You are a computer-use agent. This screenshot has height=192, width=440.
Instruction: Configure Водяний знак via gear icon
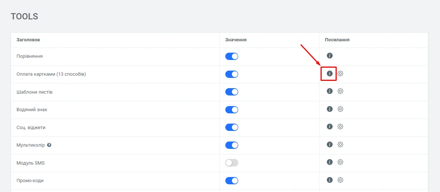coord(340,109)
